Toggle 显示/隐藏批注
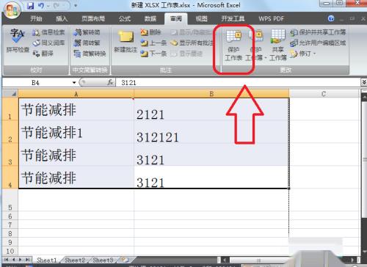The image size is (367, 267). [192, 32]
